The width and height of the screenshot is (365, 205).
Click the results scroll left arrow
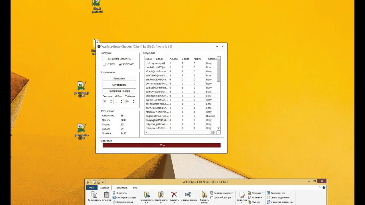[x=147, y=132]
